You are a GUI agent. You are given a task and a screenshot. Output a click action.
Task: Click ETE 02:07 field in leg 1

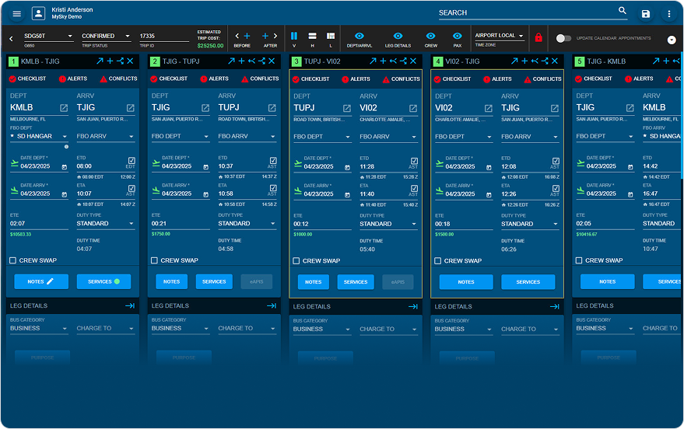[39, 224]
